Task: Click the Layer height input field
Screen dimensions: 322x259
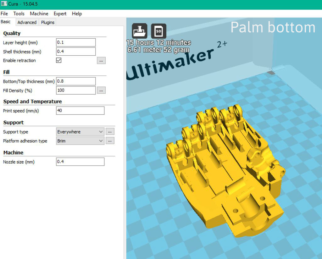Action: (76, 42)
